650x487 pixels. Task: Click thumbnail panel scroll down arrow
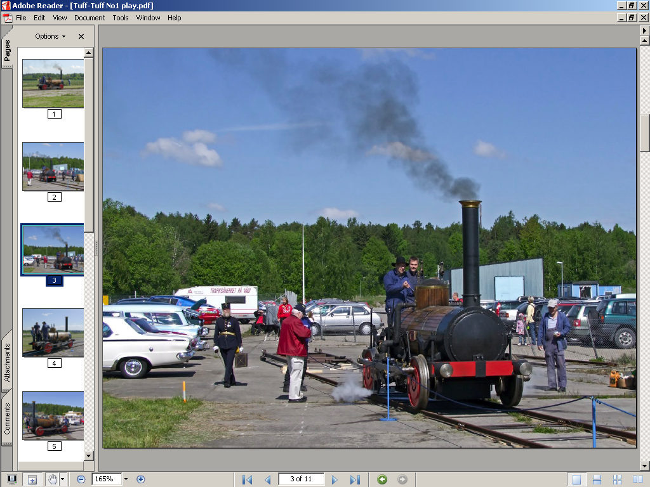point(89,456)
